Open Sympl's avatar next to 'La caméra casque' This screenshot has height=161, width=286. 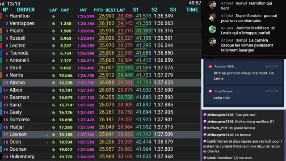(x=212, y=42)
